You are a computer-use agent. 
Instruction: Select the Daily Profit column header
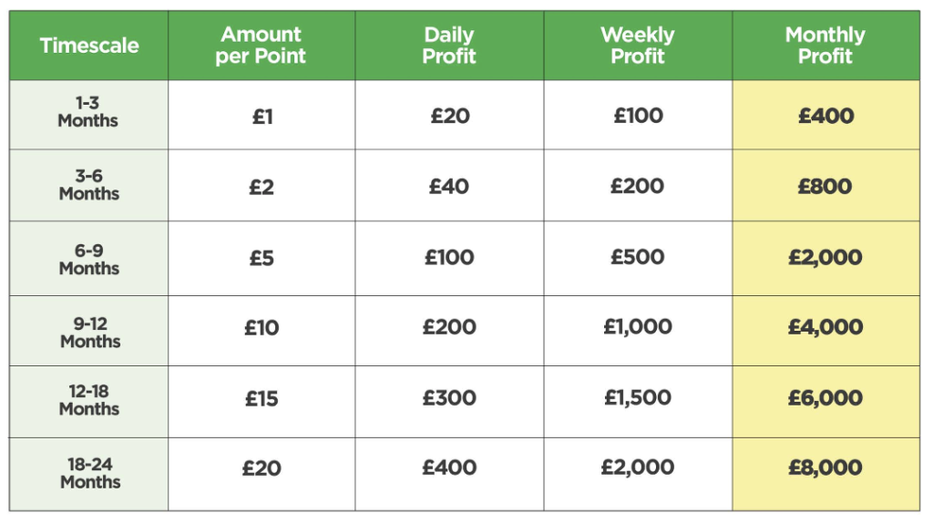tap(449, 46)
